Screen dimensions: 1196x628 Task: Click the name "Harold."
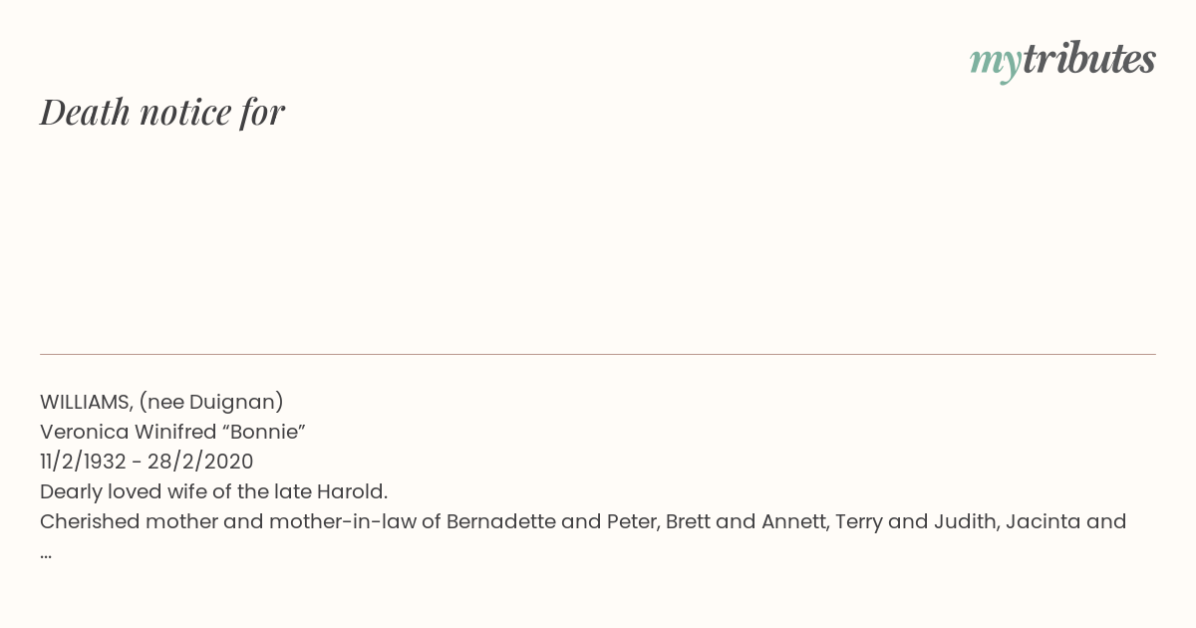tap(351, 491)
